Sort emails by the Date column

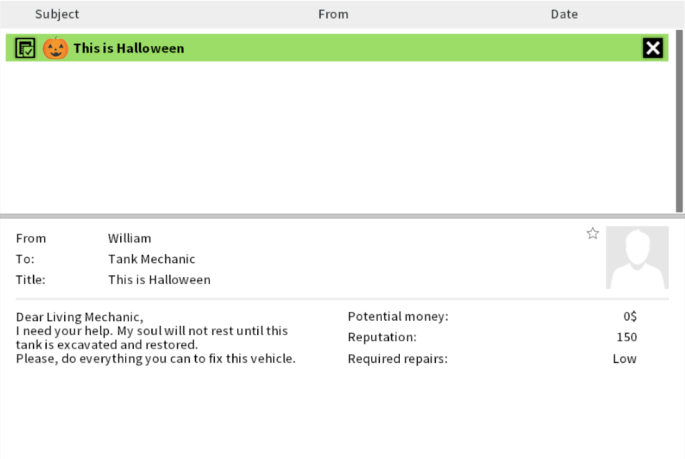point(564,14)
